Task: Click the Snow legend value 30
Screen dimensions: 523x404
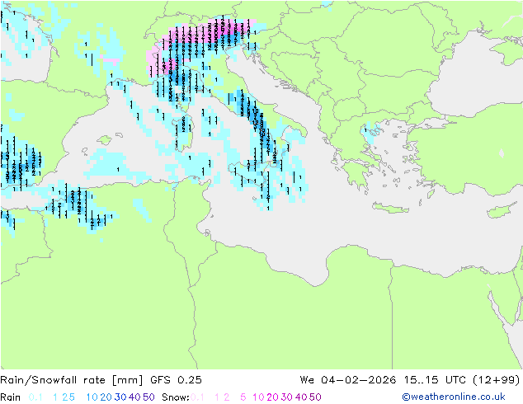Action: (x=286, y=397)
